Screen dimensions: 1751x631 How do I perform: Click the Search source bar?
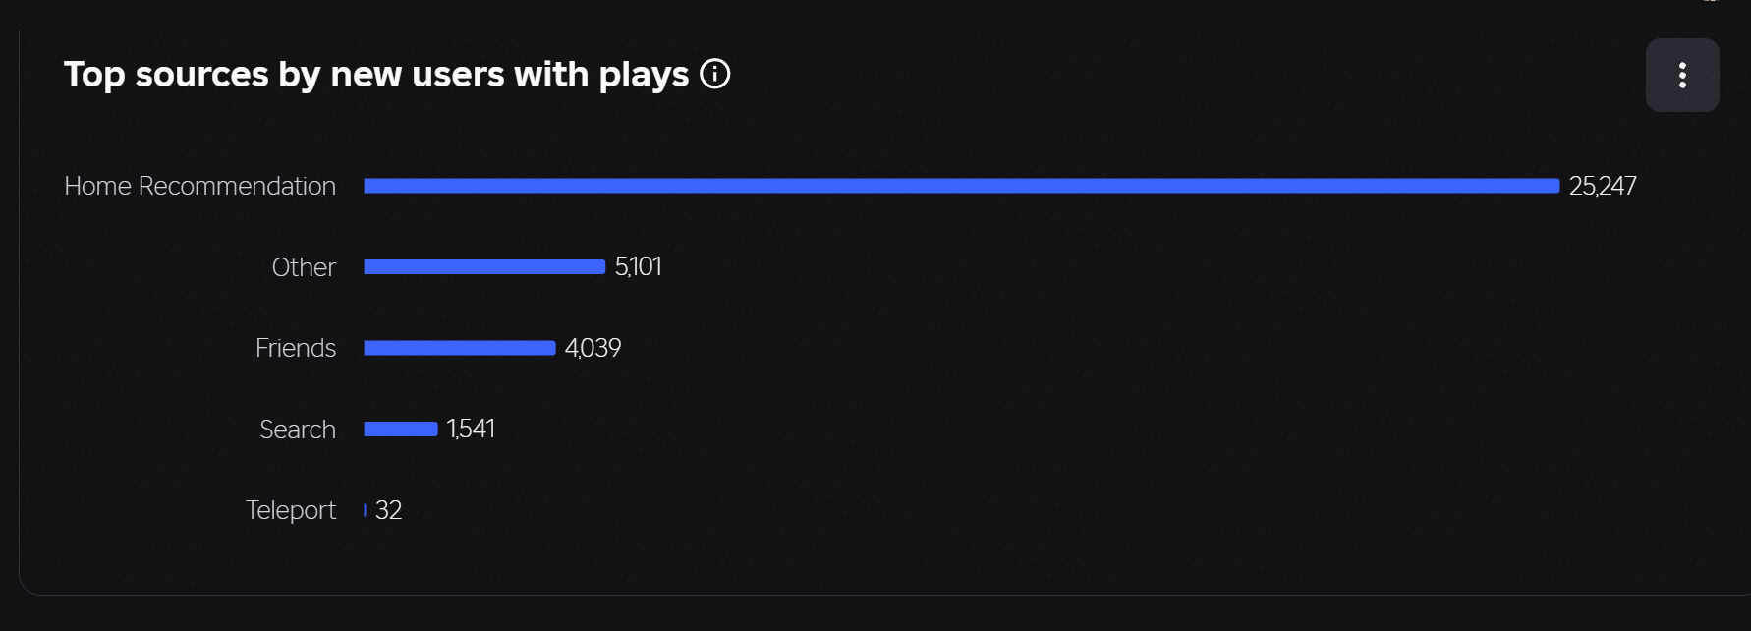pyautogui.click(x=401, y=429)
